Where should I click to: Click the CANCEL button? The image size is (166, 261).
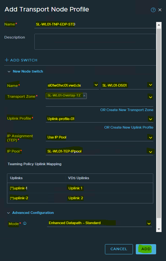pos(119,249)
